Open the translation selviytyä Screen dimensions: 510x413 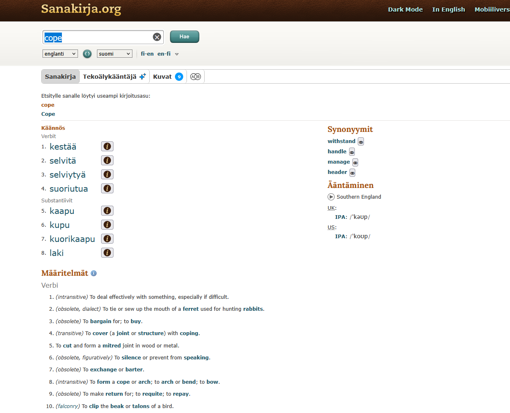68,175
